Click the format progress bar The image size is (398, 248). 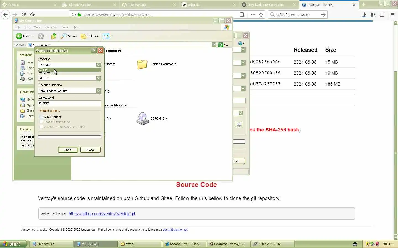click(x=69, y=137)
